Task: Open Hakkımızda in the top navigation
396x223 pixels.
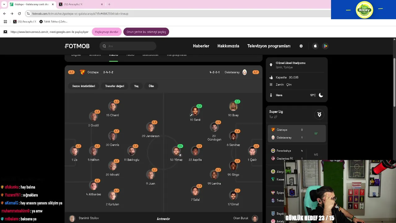Action: pos(228,46)
